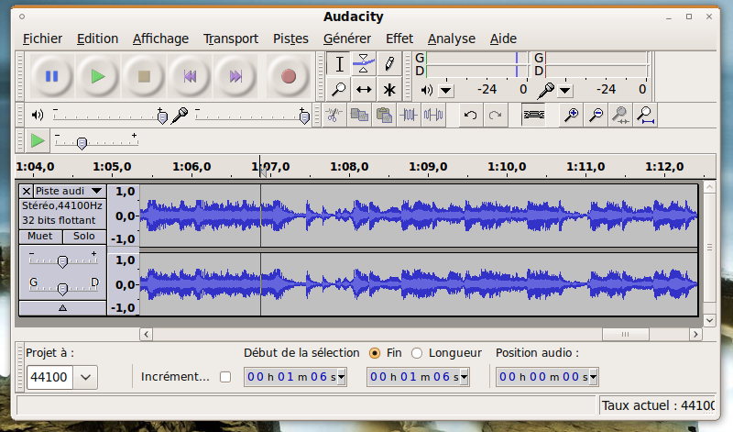The image size is (733, 432).
Task: Toggle the Muet button on the track
Action: click(x=40, y=237)
